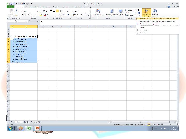The width and height of the screenshot is (186, 139).
Task: Click the Paste clipboard icon
Action: point(11,11)
